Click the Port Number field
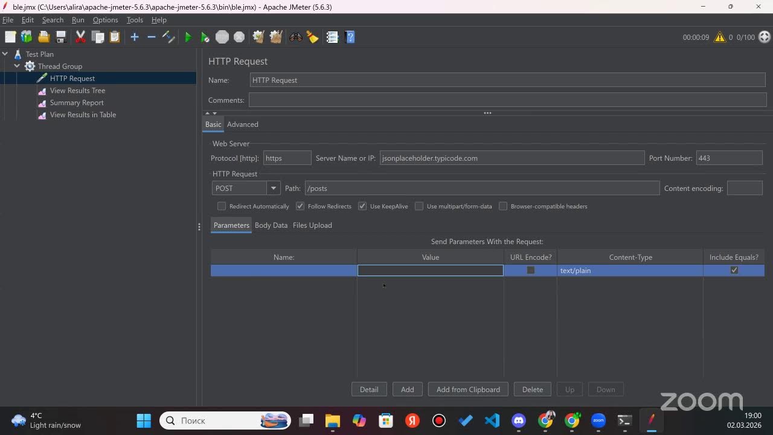This screenshot has height=435, width=773. point(730,158)
